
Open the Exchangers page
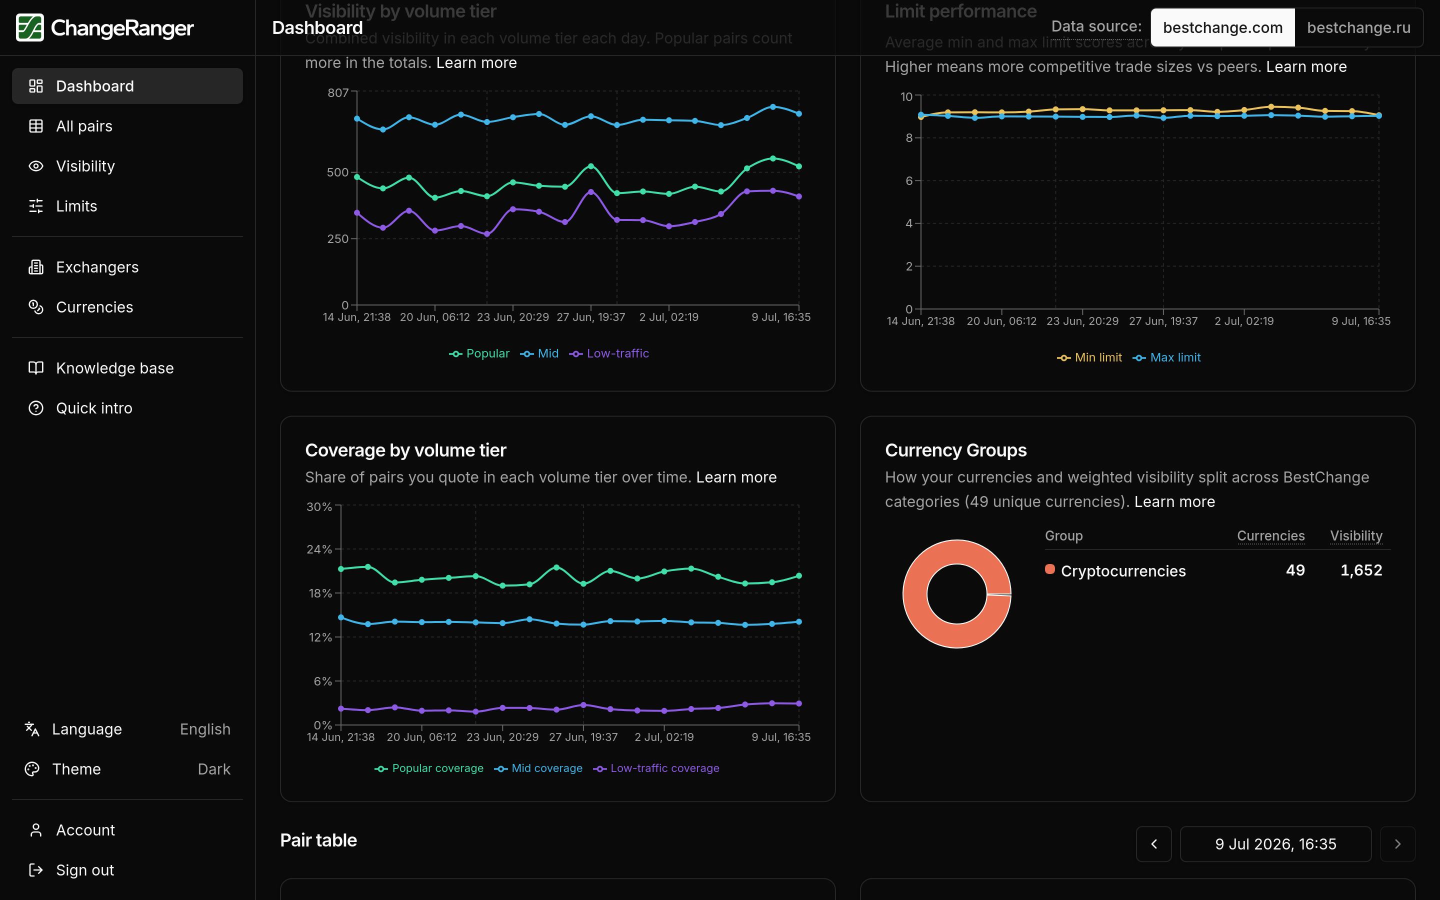pyautogui.click(x=127, y=266)
